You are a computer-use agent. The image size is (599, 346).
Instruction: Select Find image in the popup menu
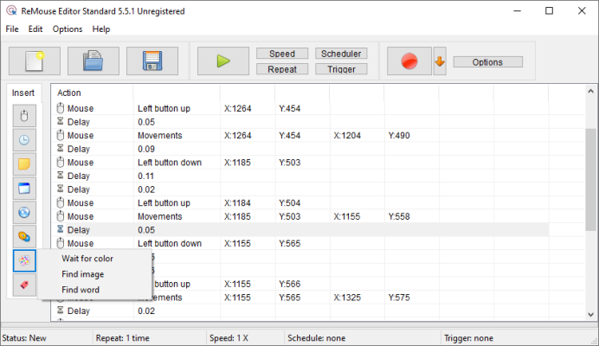[x=82, y=274]
